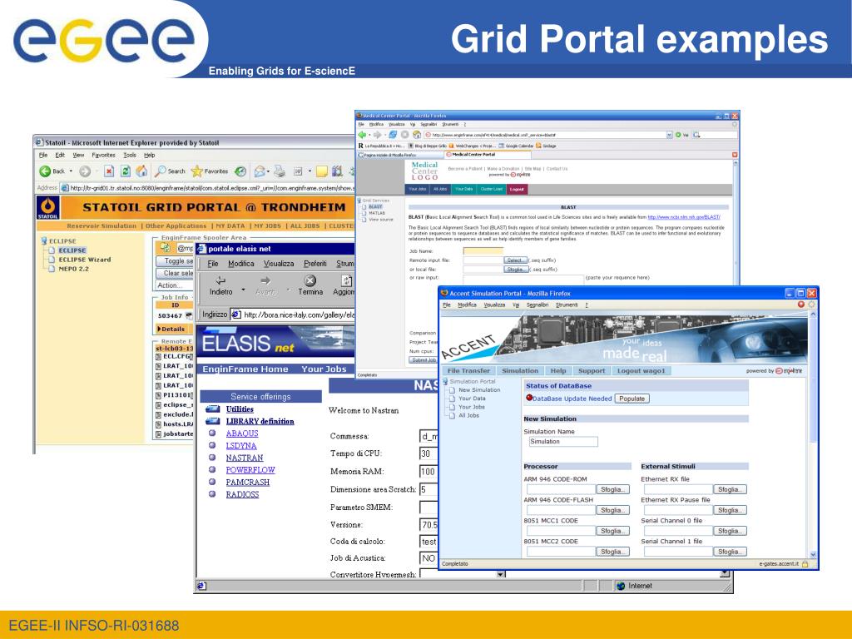Select Your Jobs in Accent Simulation Portal tree

point(471,407)
